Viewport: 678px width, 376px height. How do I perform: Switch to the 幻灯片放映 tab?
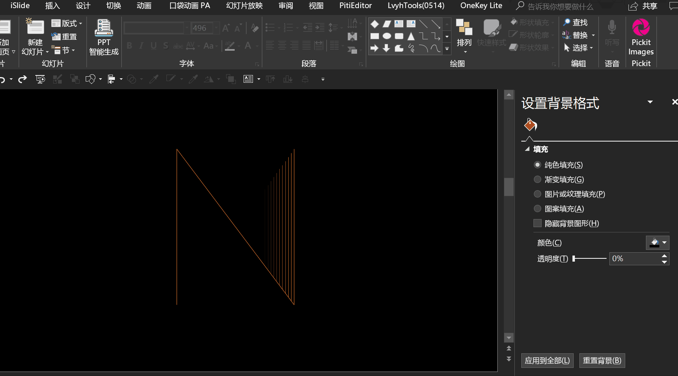[x=244, y=6]
